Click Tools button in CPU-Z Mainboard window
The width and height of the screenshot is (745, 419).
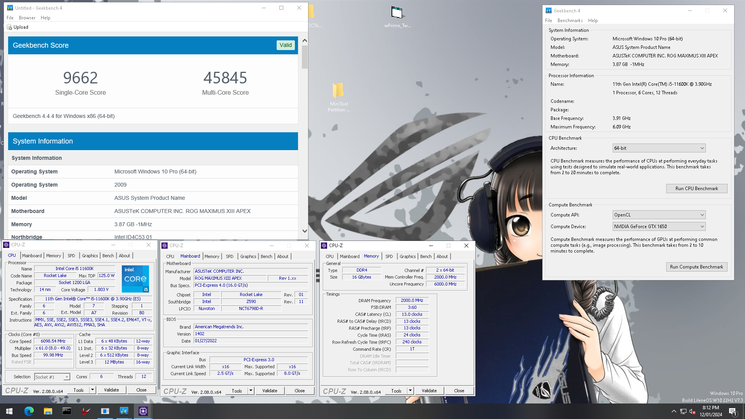pos(237,391)
